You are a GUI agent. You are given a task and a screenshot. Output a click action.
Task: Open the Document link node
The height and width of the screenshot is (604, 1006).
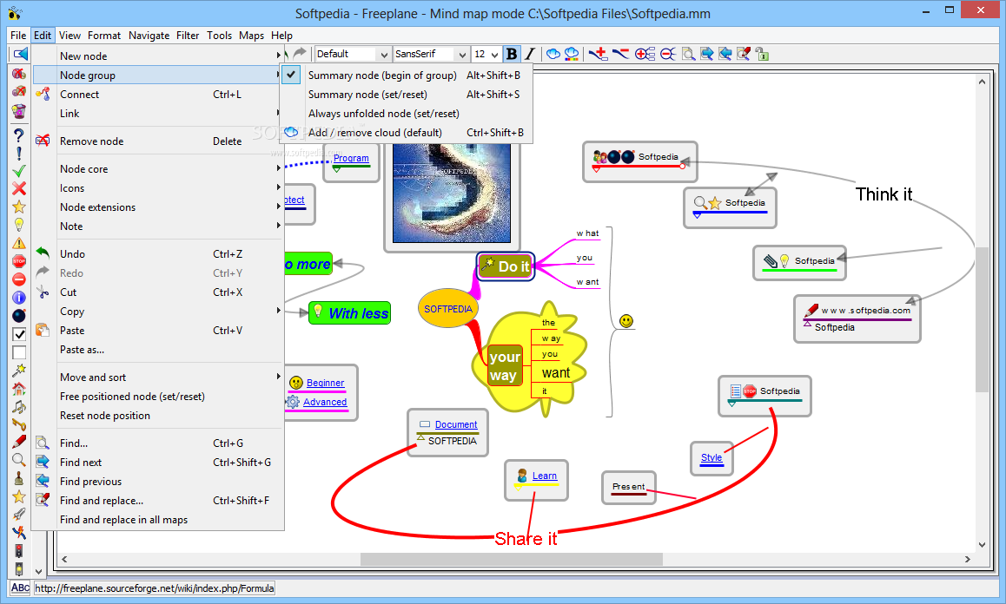pos(456,424)
